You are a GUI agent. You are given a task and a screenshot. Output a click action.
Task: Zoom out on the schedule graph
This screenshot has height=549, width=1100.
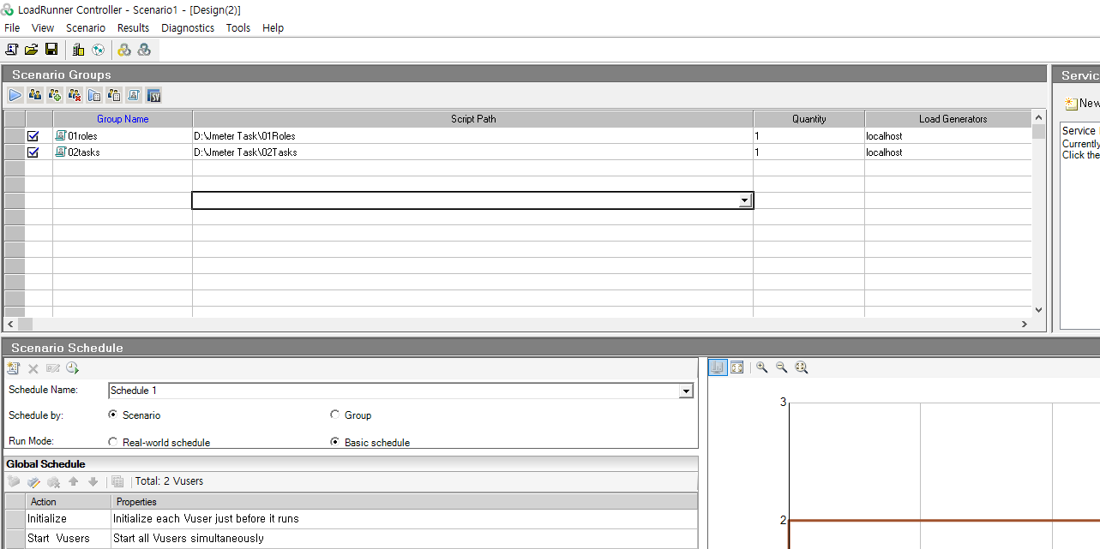pyautogui.click(x=781, y=367)
